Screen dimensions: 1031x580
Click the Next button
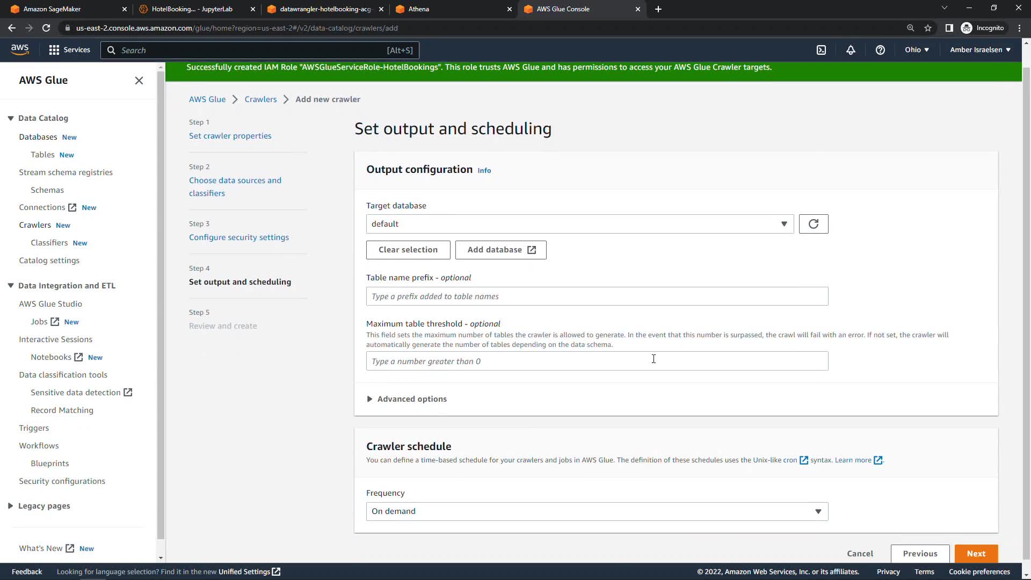976,554
